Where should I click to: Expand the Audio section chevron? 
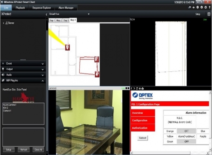pos(43,75)
